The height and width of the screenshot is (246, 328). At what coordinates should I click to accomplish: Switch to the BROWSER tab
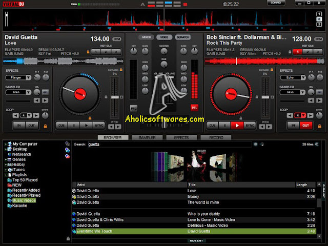pos(113,137)
